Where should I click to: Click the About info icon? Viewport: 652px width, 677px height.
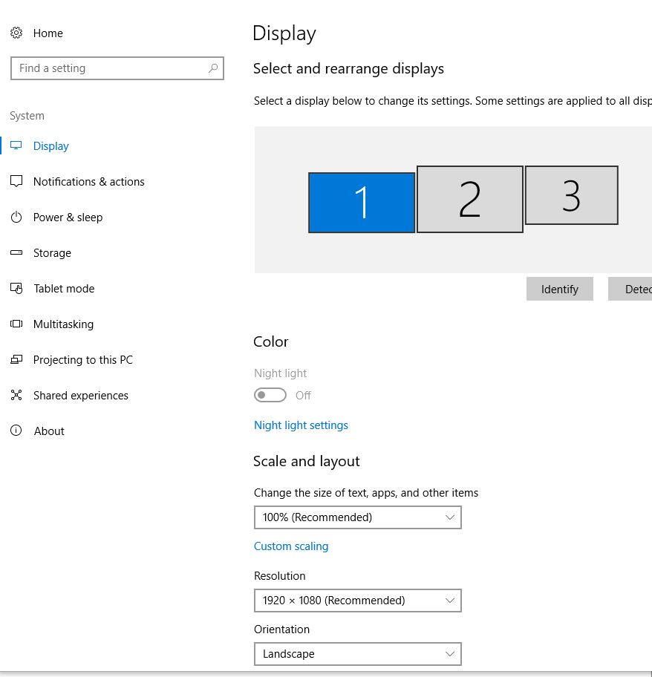pos(16,431)
